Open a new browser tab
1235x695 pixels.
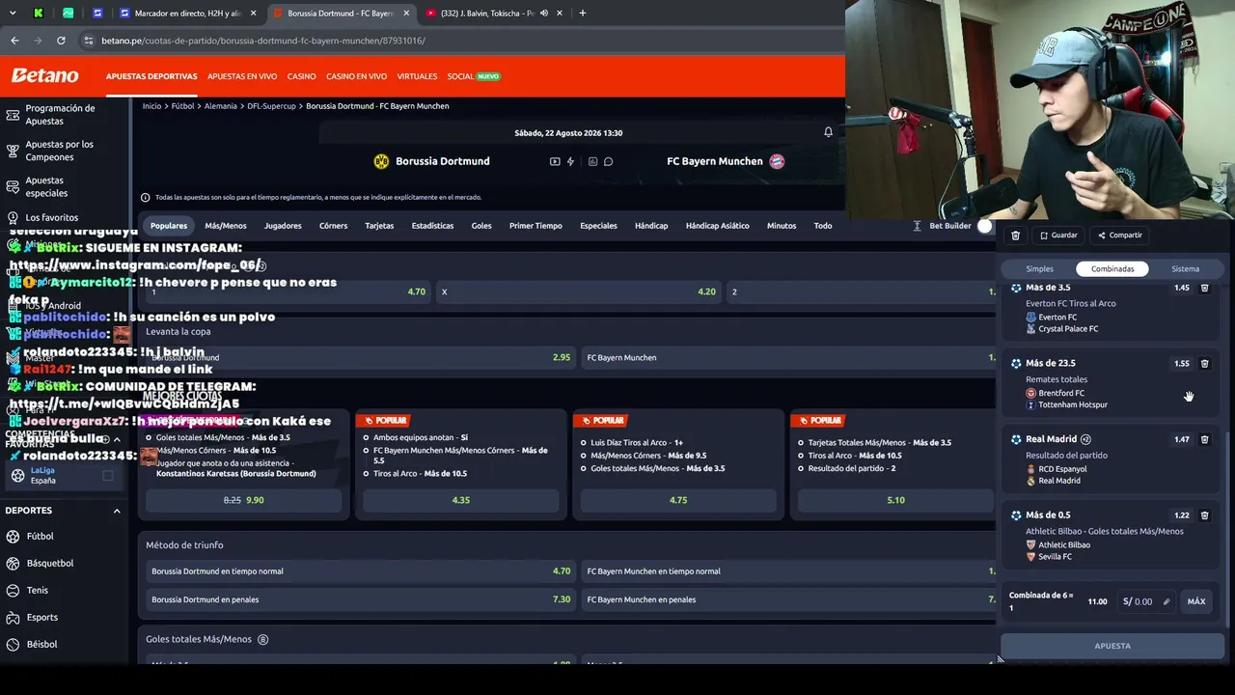click(x=582, y=14)
